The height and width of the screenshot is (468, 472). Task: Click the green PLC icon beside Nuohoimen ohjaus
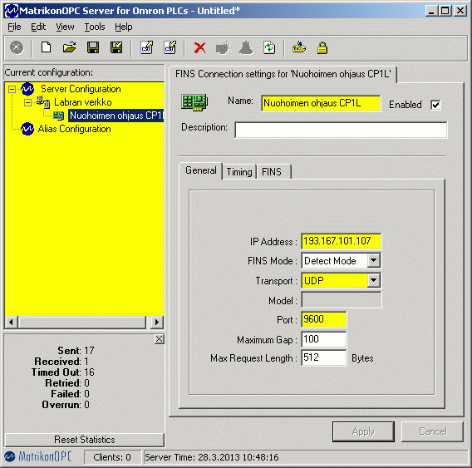(x=59, y=116)
